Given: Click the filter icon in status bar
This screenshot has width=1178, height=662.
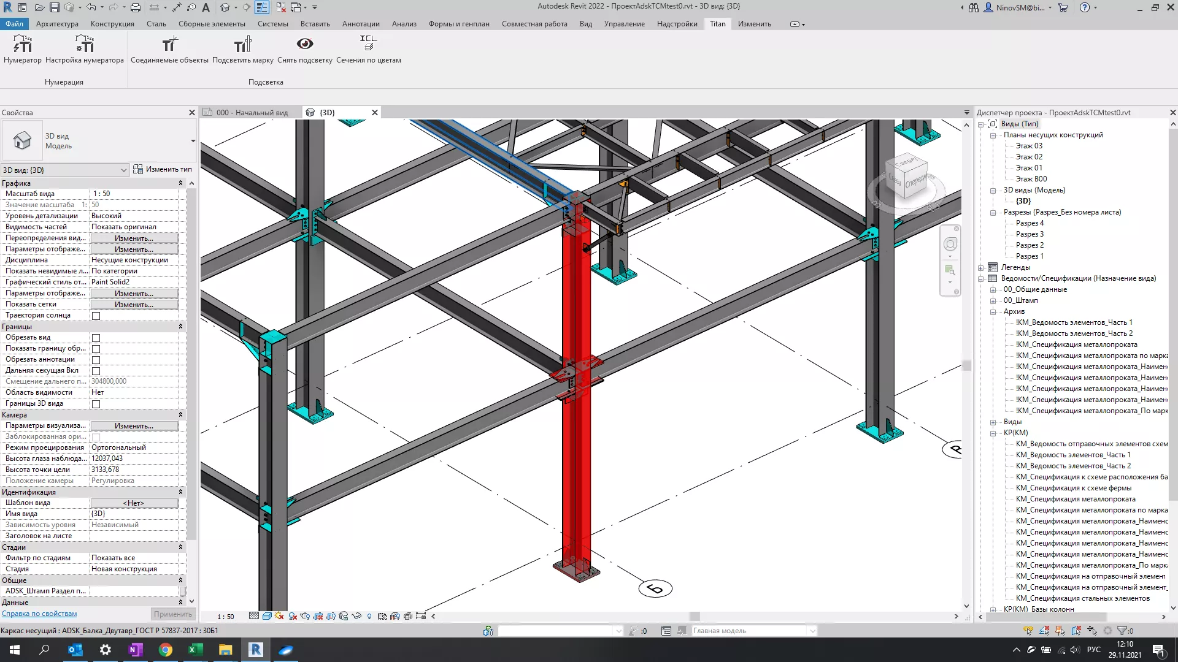Looking at the screenshot, I should [x=1121, y=630].
